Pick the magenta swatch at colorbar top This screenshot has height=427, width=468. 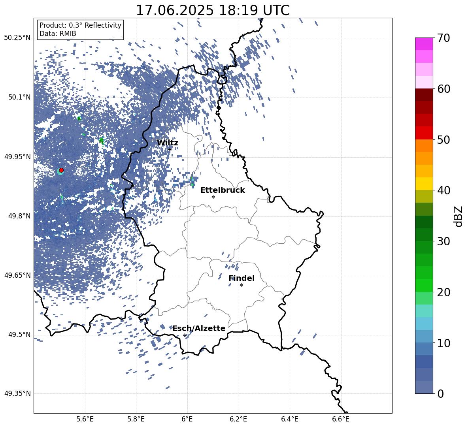click(424, 44)
